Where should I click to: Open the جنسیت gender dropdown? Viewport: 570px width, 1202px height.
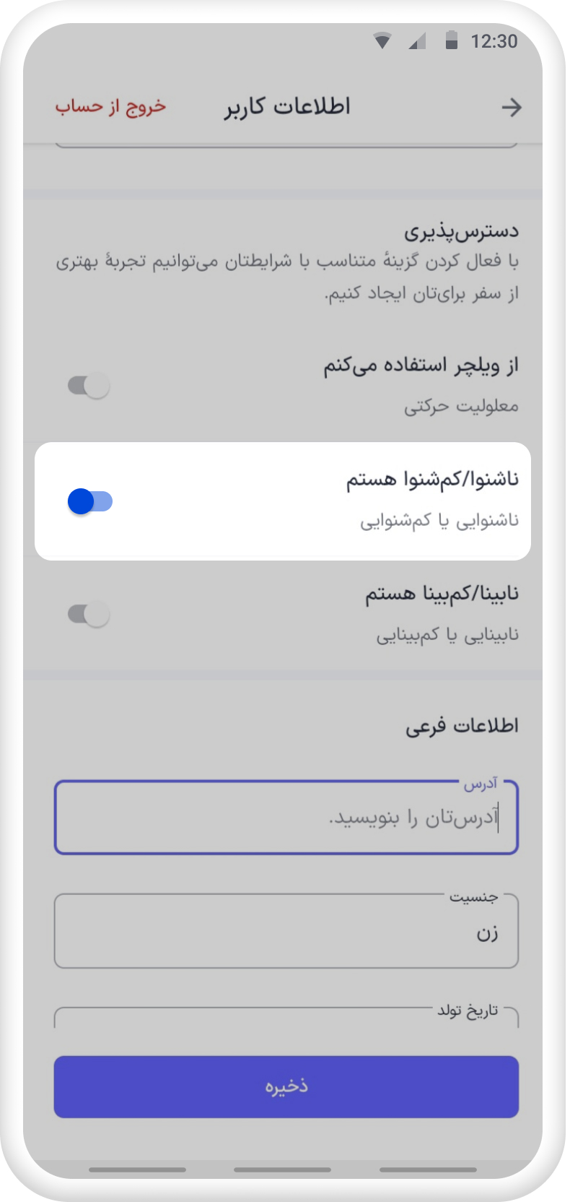[x=286, y=931]
